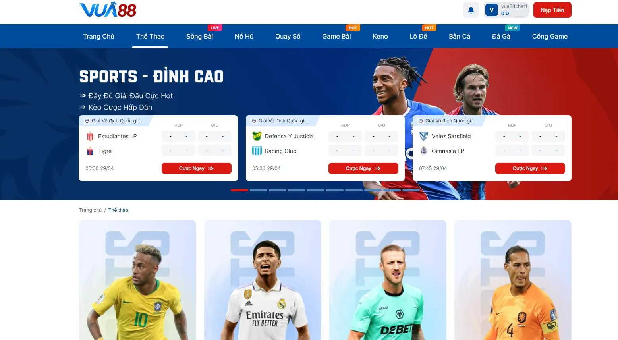Click Cược Ngay for Velez Sarsfield match
The image size is (618, 340).
tap(530, 168)
